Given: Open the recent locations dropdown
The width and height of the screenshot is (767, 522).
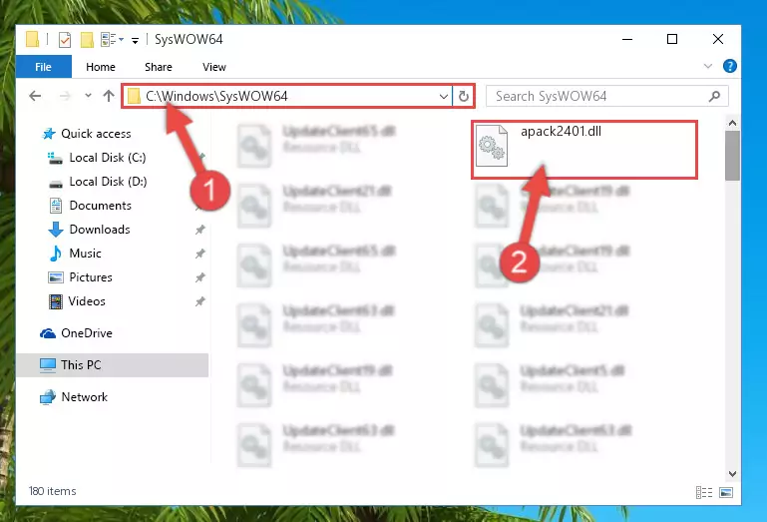Looking at the screenshot, I should point(88,96).
